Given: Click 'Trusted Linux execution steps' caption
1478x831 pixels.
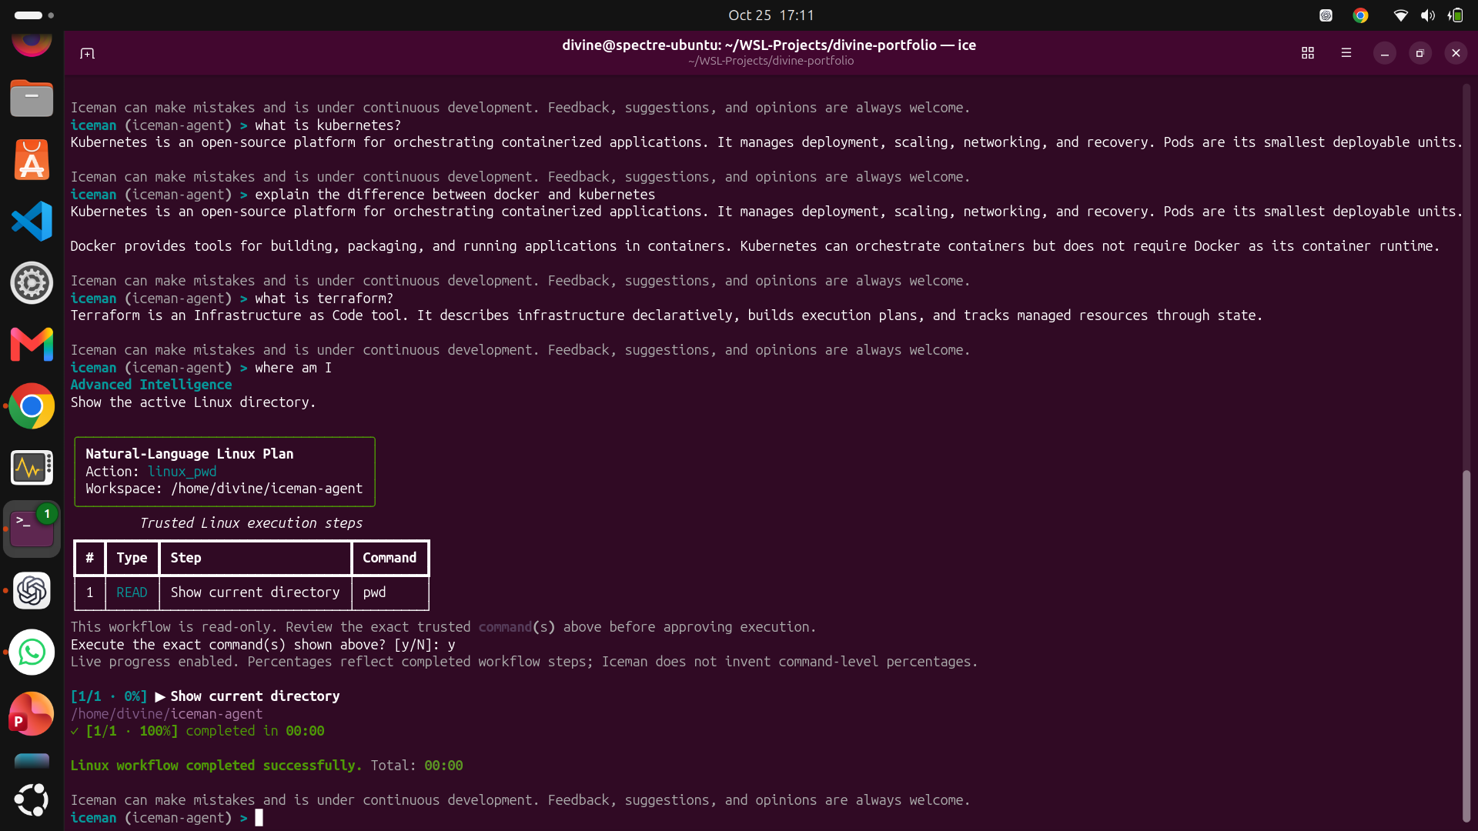Looking at the screenshot, I should pyautogui.click(x=251, y=523).
